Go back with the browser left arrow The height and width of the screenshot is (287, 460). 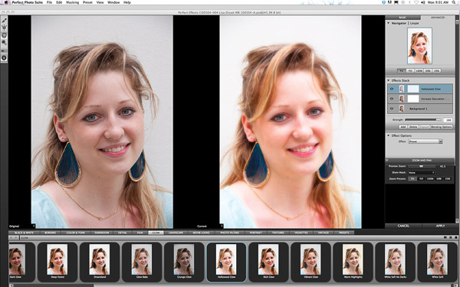pyautogui.click(x=11, y=238)
